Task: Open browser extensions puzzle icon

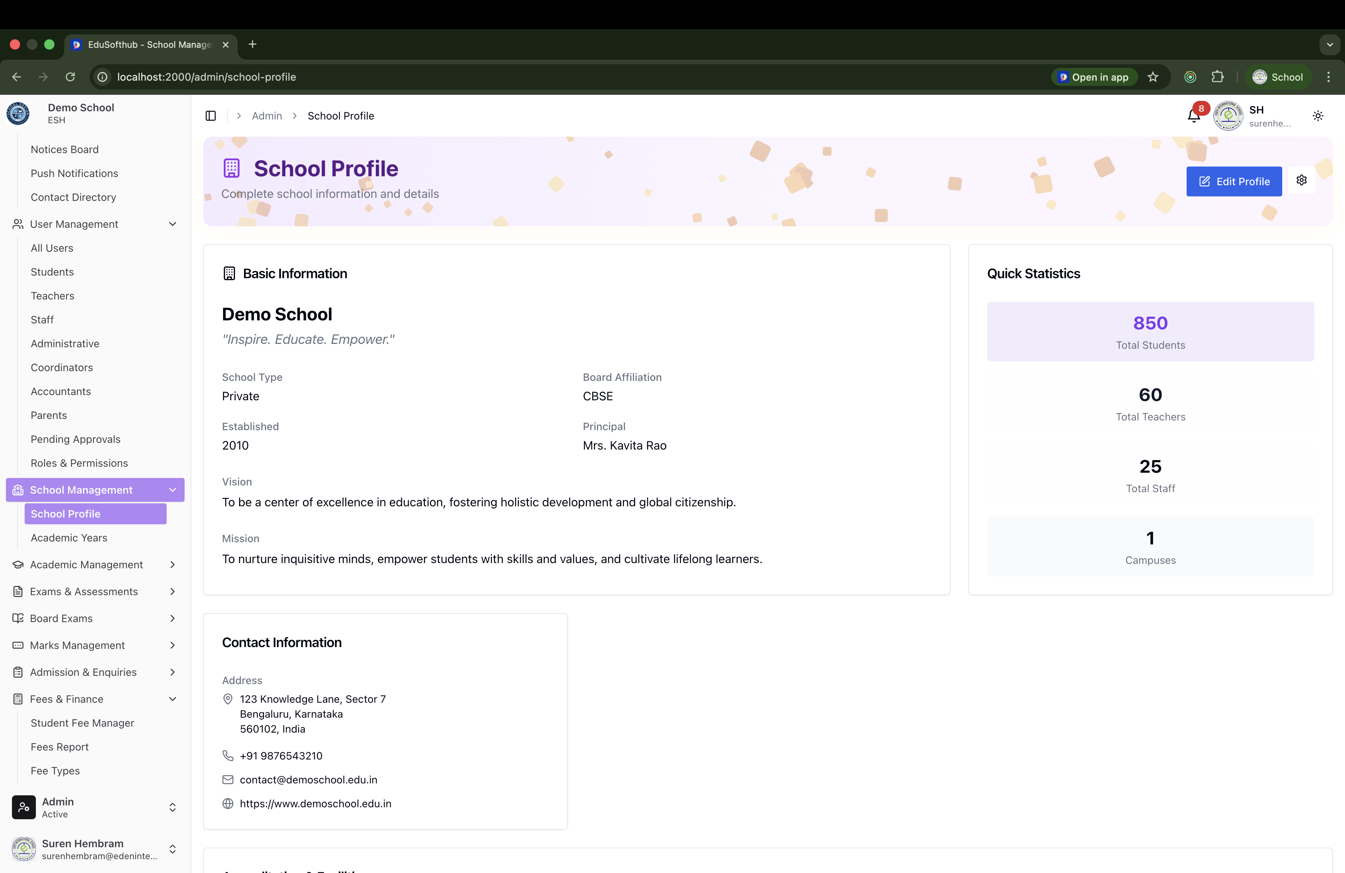Action: (1217, 77)
